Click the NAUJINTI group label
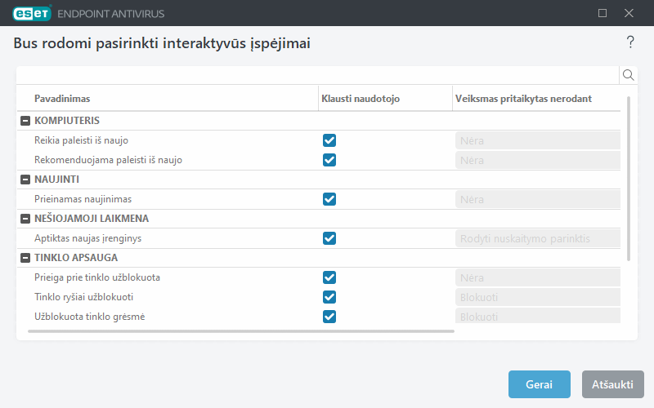 56,180
